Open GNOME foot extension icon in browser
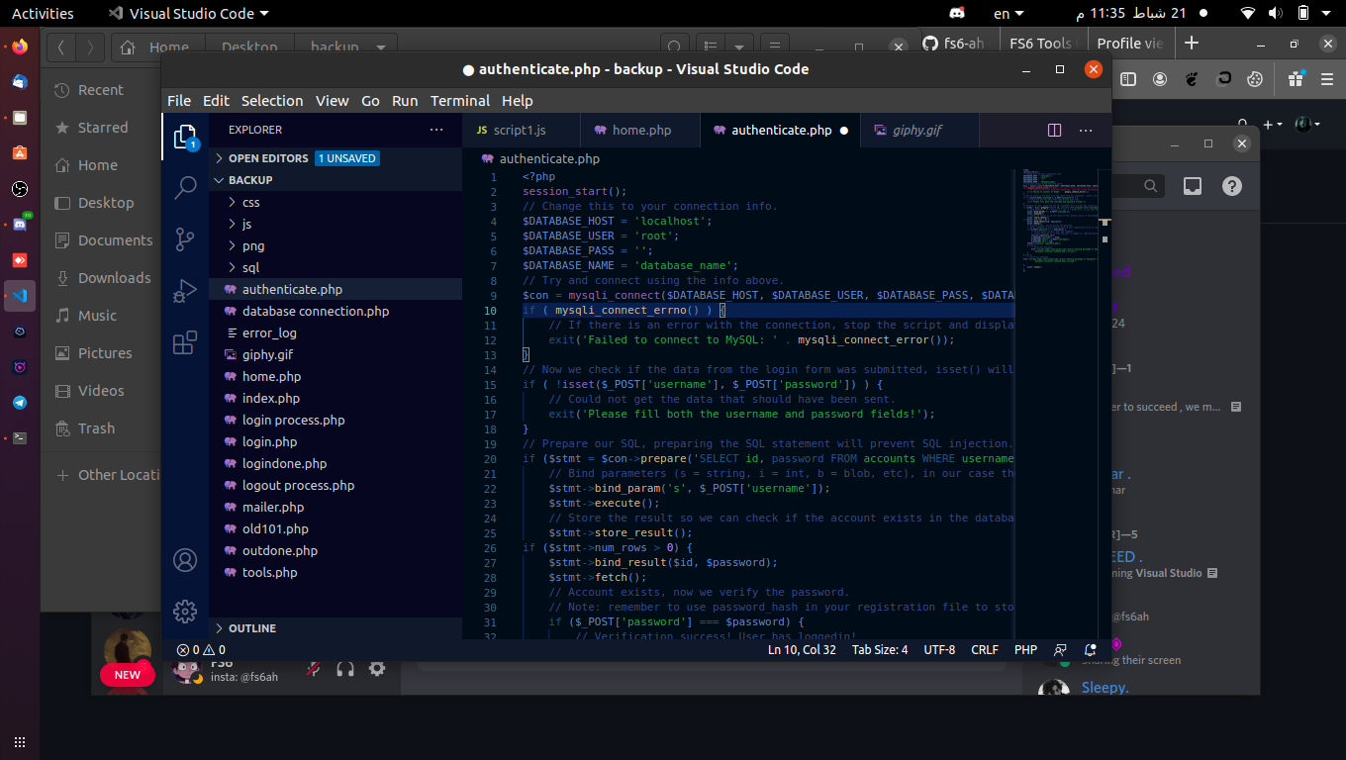1346x760 pixels. pyautogui.click(x=1193, y=79)
